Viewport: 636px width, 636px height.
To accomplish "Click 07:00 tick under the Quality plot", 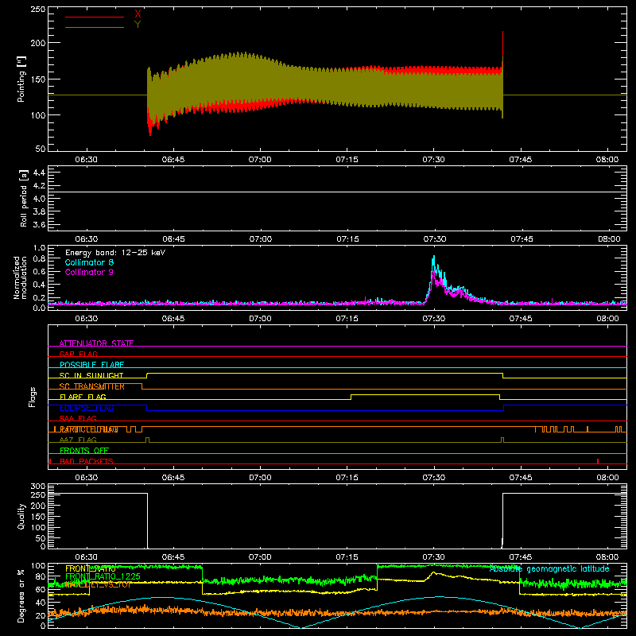I will point(260,557).
